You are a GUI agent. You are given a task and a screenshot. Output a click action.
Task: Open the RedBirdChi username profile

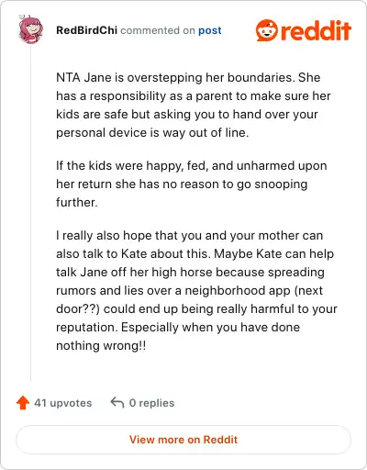86,30
